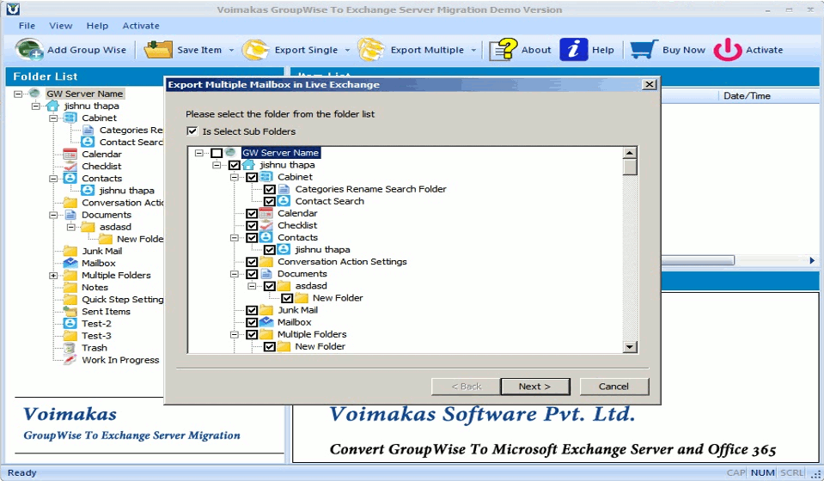
Task: Collapse Contacts node in dialog tree
Action: tap(235, 237)
